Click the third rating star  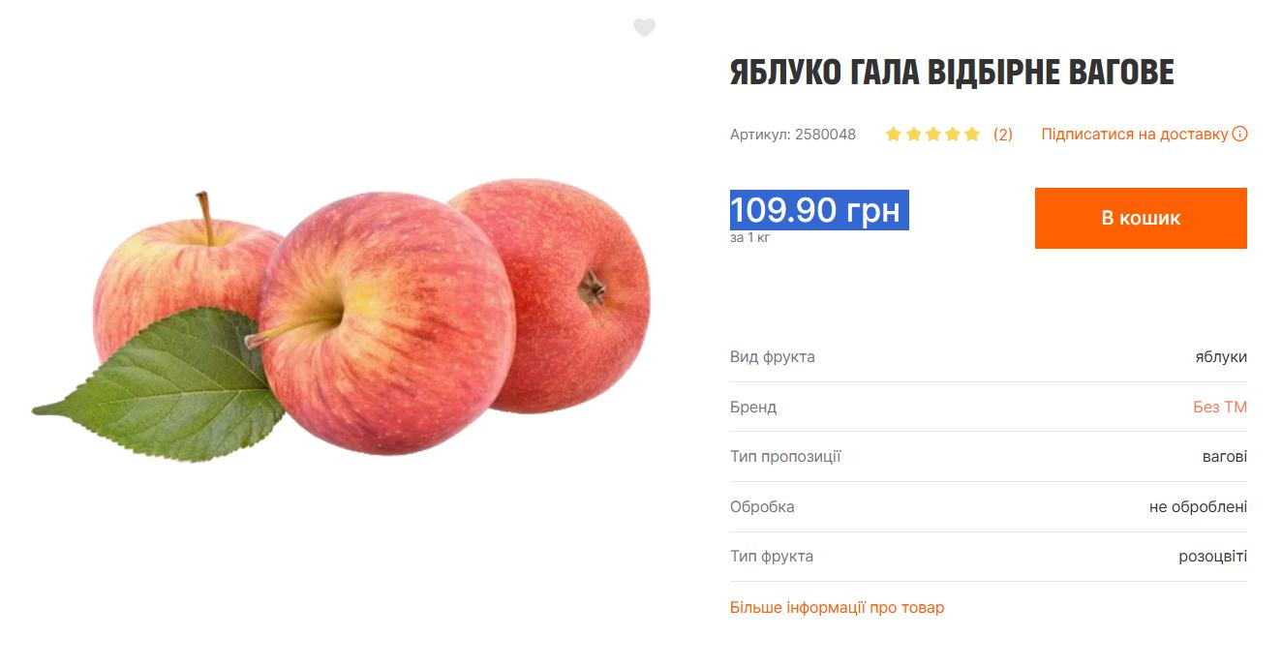[x=933, y=135]
